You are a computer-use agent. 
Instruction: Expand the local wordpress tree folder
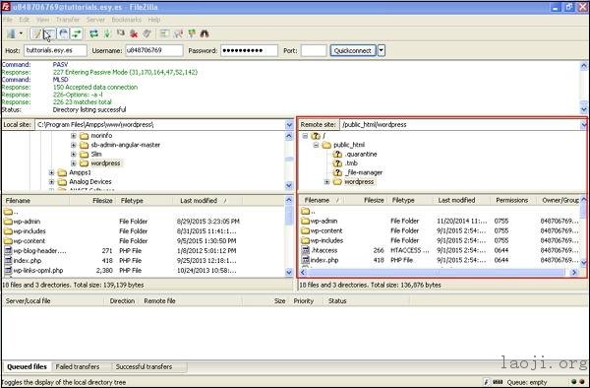pos(74,163)
